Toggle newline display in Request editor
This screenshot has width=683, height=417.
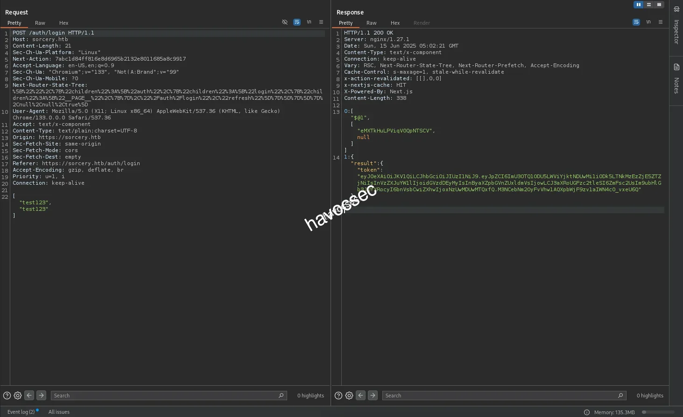309,22
